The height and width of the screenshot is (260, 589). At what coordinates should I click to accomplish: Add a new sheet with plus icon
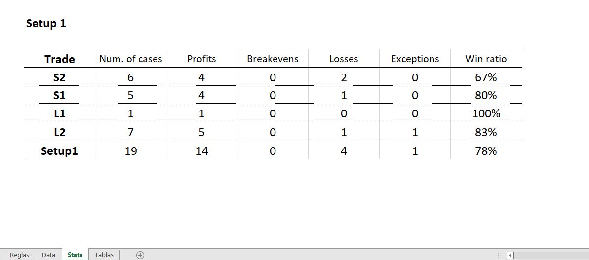click(140, 255)
